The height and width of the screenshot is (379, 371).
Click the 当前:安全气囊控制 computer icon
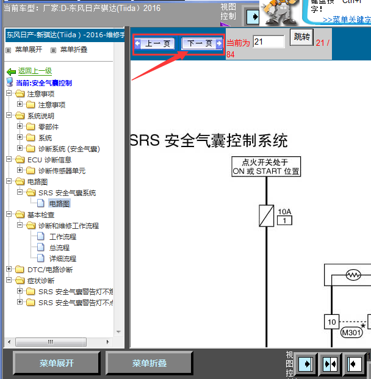click(10, 82)
